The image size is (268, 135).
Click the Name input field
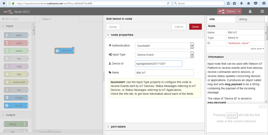coord(165,73)
